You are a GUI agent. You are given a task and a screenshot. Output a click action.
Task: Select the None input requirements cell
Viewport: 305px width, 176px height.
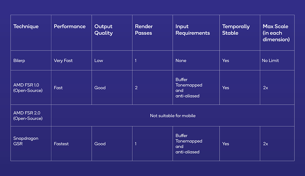pos(181,60)
